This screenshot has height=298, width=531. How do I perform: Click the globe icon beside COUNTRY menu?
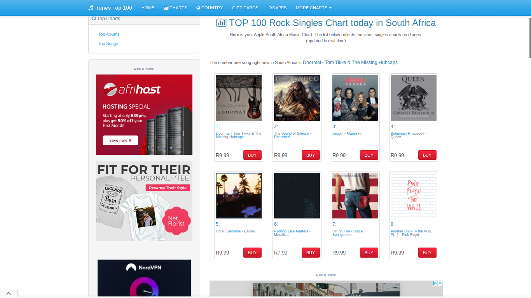click(x=198, y=8)
